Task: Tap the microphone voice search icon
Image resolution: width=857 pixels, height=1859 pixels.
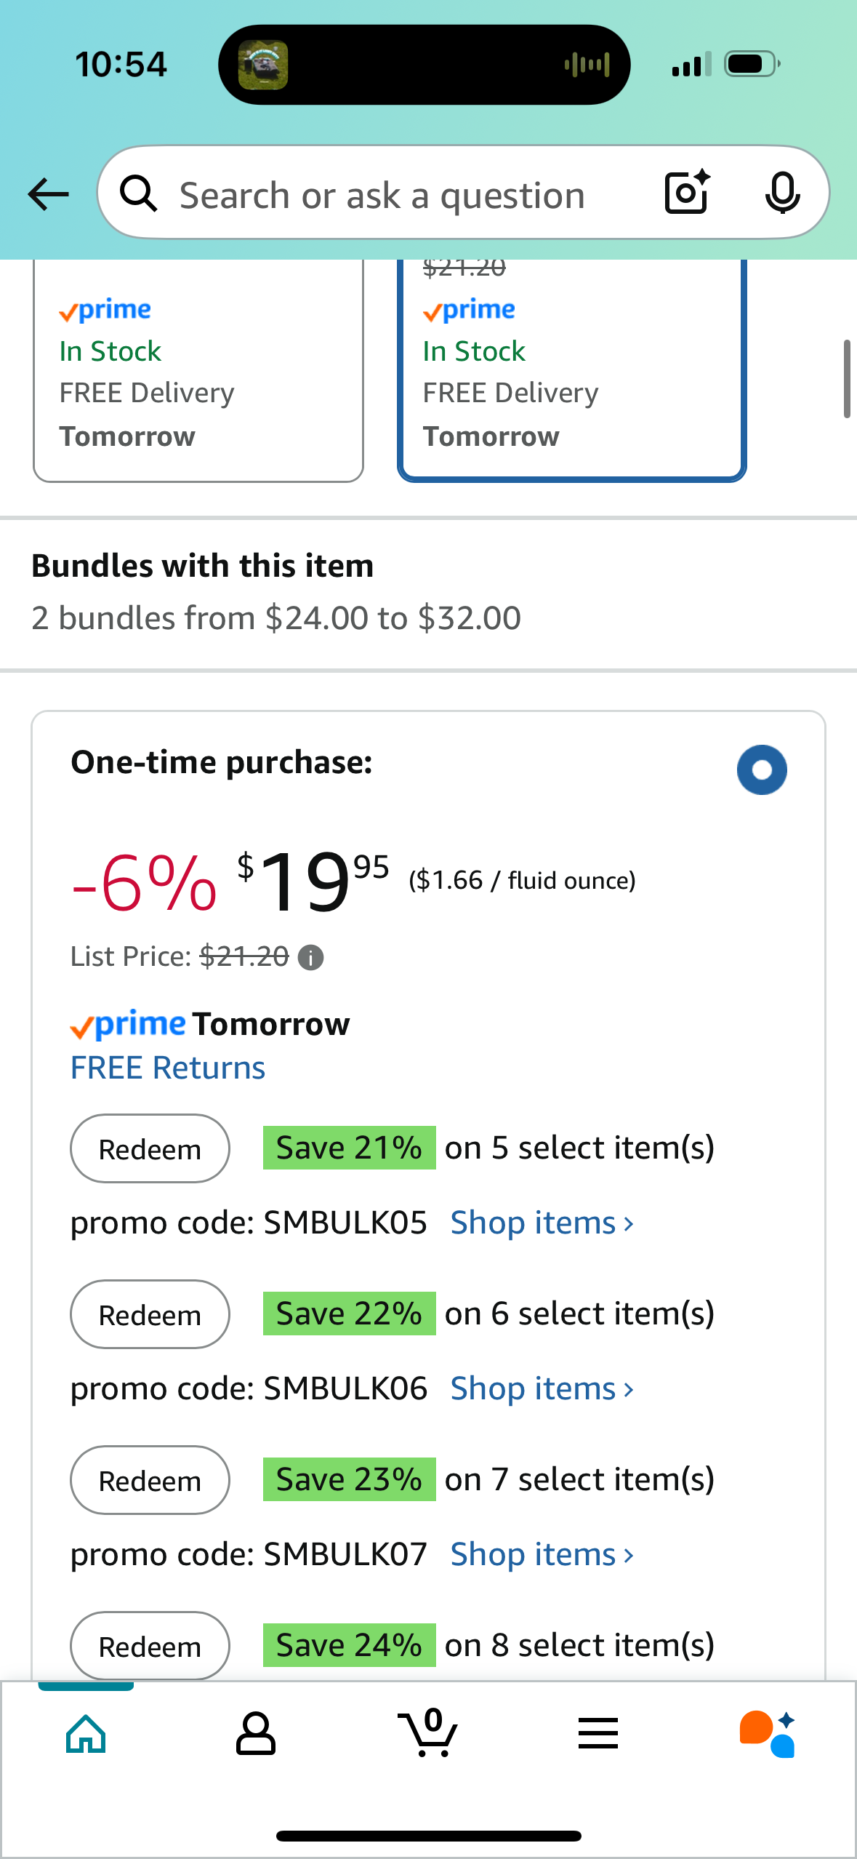Action: tap(782, 193)
